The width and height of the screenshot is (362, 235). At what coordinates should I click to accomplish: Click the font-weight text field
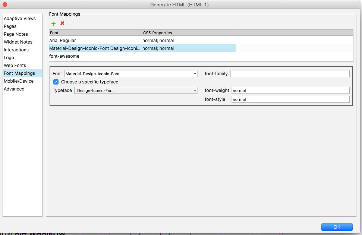tap(290, 90)
